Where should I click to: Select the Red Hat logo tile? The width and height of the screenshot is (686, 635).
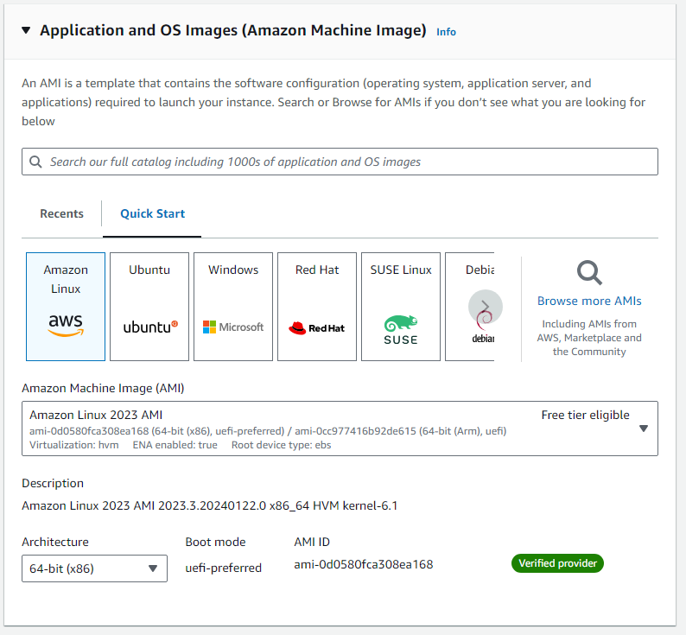(x=317, y=307)
